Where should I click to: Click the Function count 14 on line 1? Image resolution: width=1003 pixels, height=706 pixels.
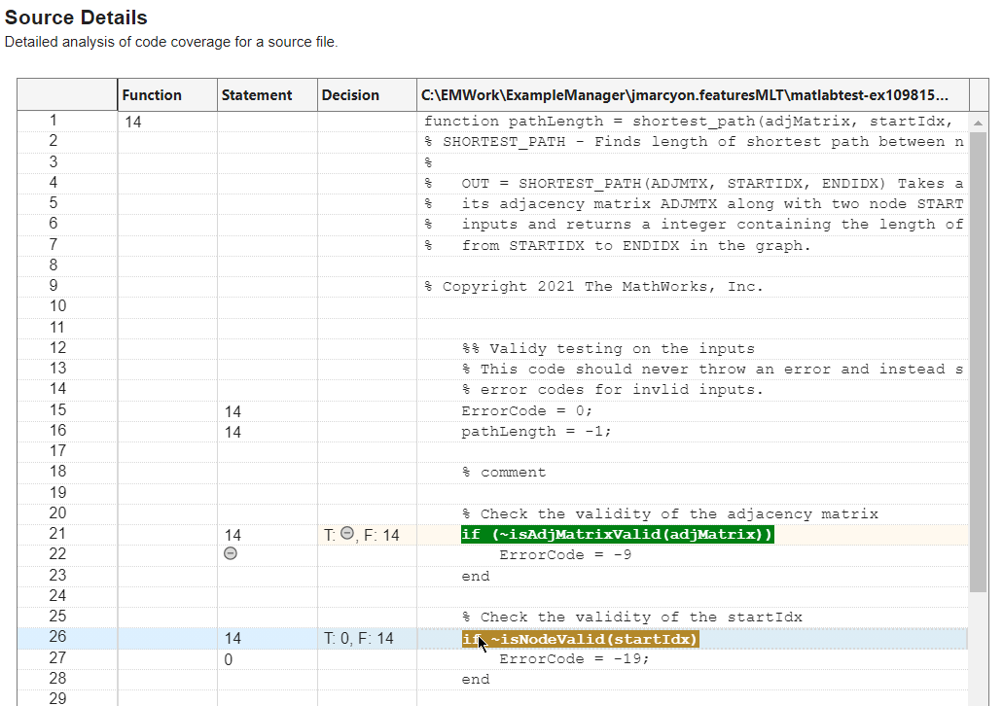tap(133, 123)
